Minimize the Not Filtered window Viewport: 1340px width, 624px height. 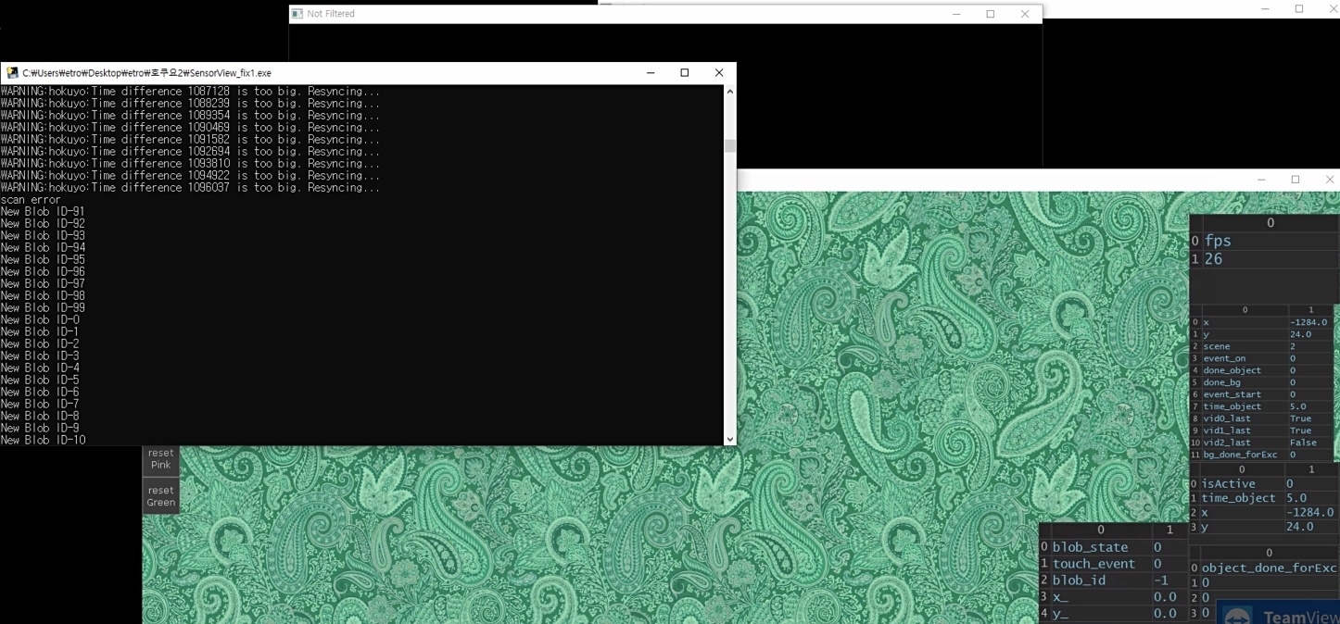tap(956, 14)
